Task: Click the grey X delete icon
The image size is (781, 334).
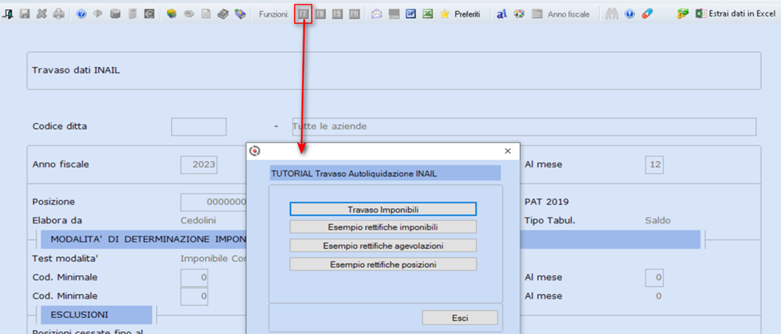Action: (41, 14)
